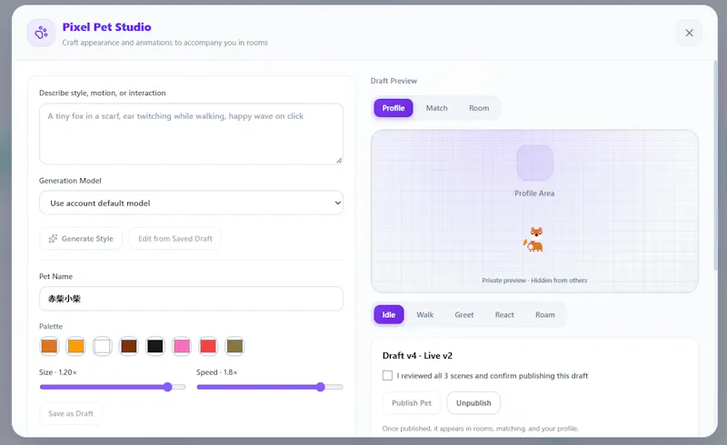Click the Save as Draft button
Viewport: 727px width, 445px height.
(71, 413)
